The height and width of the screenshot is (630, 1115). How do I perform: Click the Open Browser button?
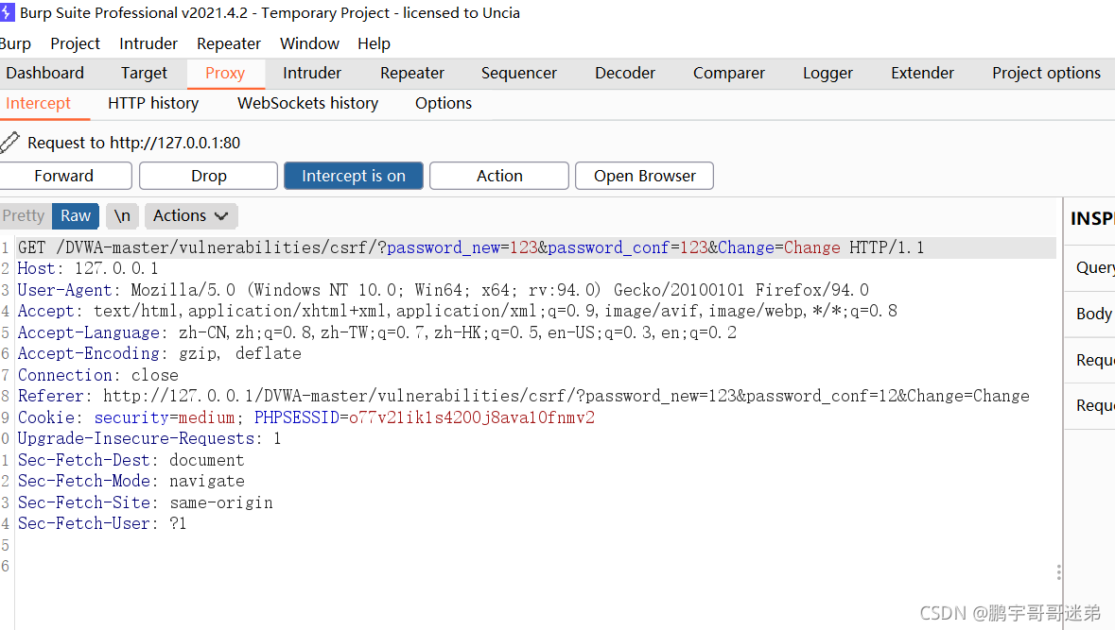click(x=644, y=176)
